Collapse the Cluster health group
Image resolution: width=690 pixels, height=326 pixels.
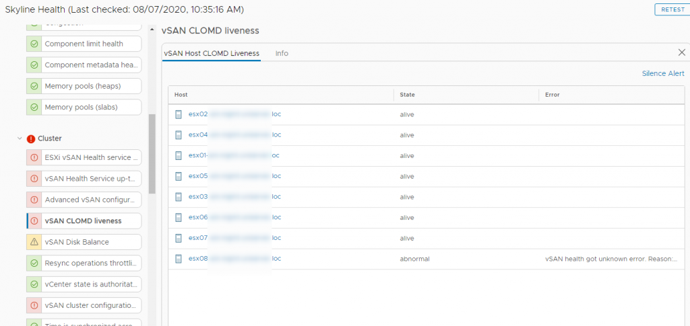pyautogui.click(x=20, y=138)
